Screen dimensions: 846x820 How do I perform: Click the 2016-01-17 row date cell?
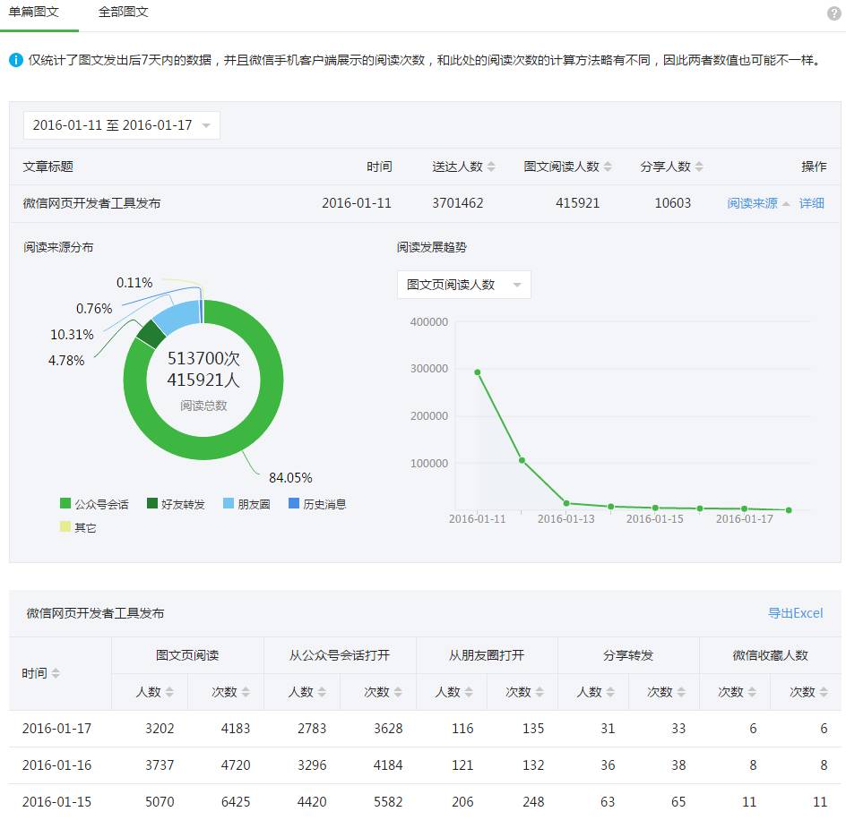point(56,729)
